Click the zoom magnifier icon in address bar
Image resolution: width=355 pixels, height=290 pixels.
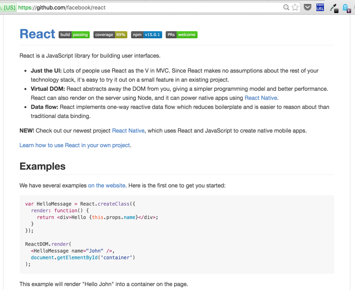pos(286,7)
